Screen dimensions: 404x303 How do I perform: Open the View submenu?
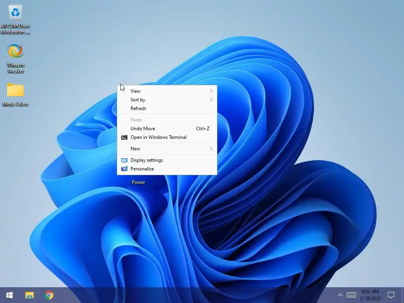167,91
